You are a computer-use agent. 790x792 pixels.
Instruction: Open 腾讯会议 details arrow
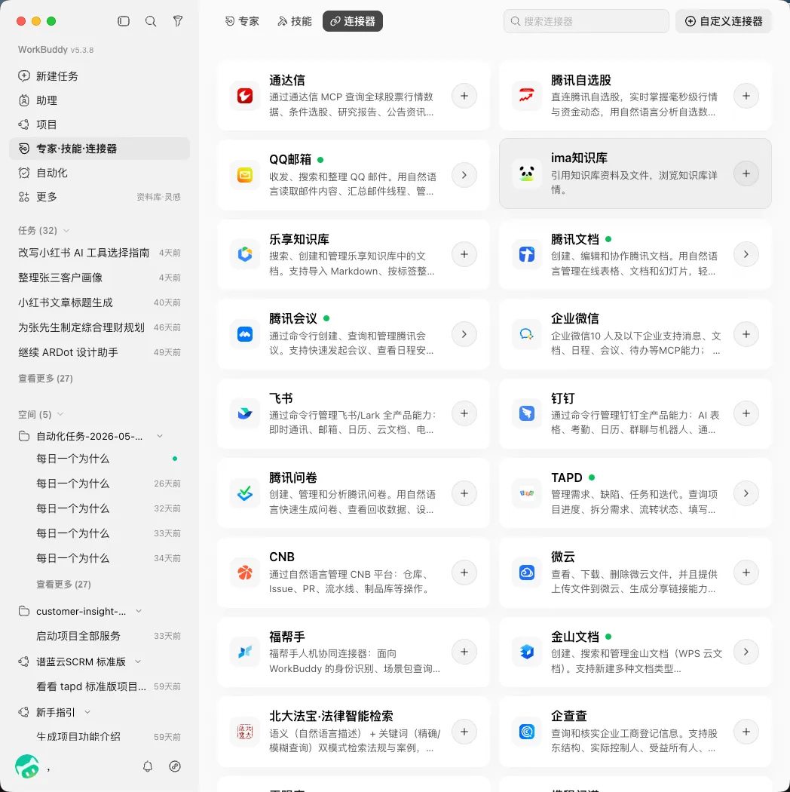click(x=464, y=334)
